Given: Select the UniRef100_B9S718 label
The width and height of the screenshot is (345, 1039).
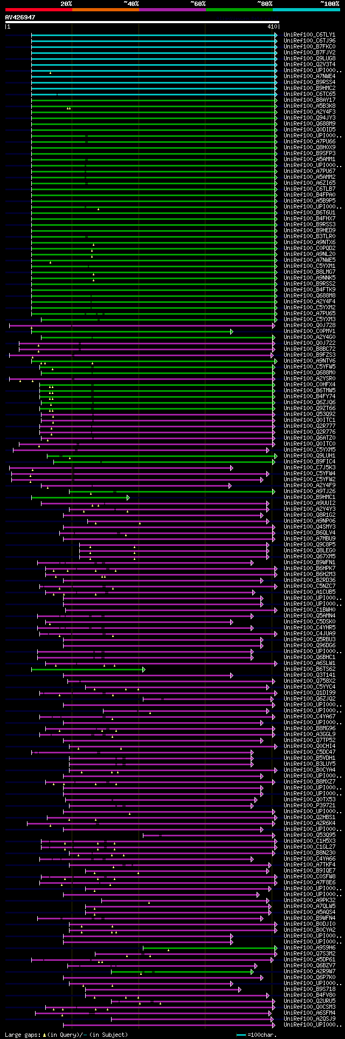Looking at the screenshot, I should (x=309, y=989).
